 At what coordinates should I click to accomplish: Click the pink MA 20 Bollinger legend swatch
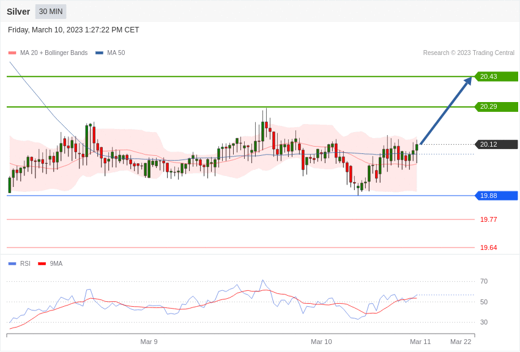(12, 53)
